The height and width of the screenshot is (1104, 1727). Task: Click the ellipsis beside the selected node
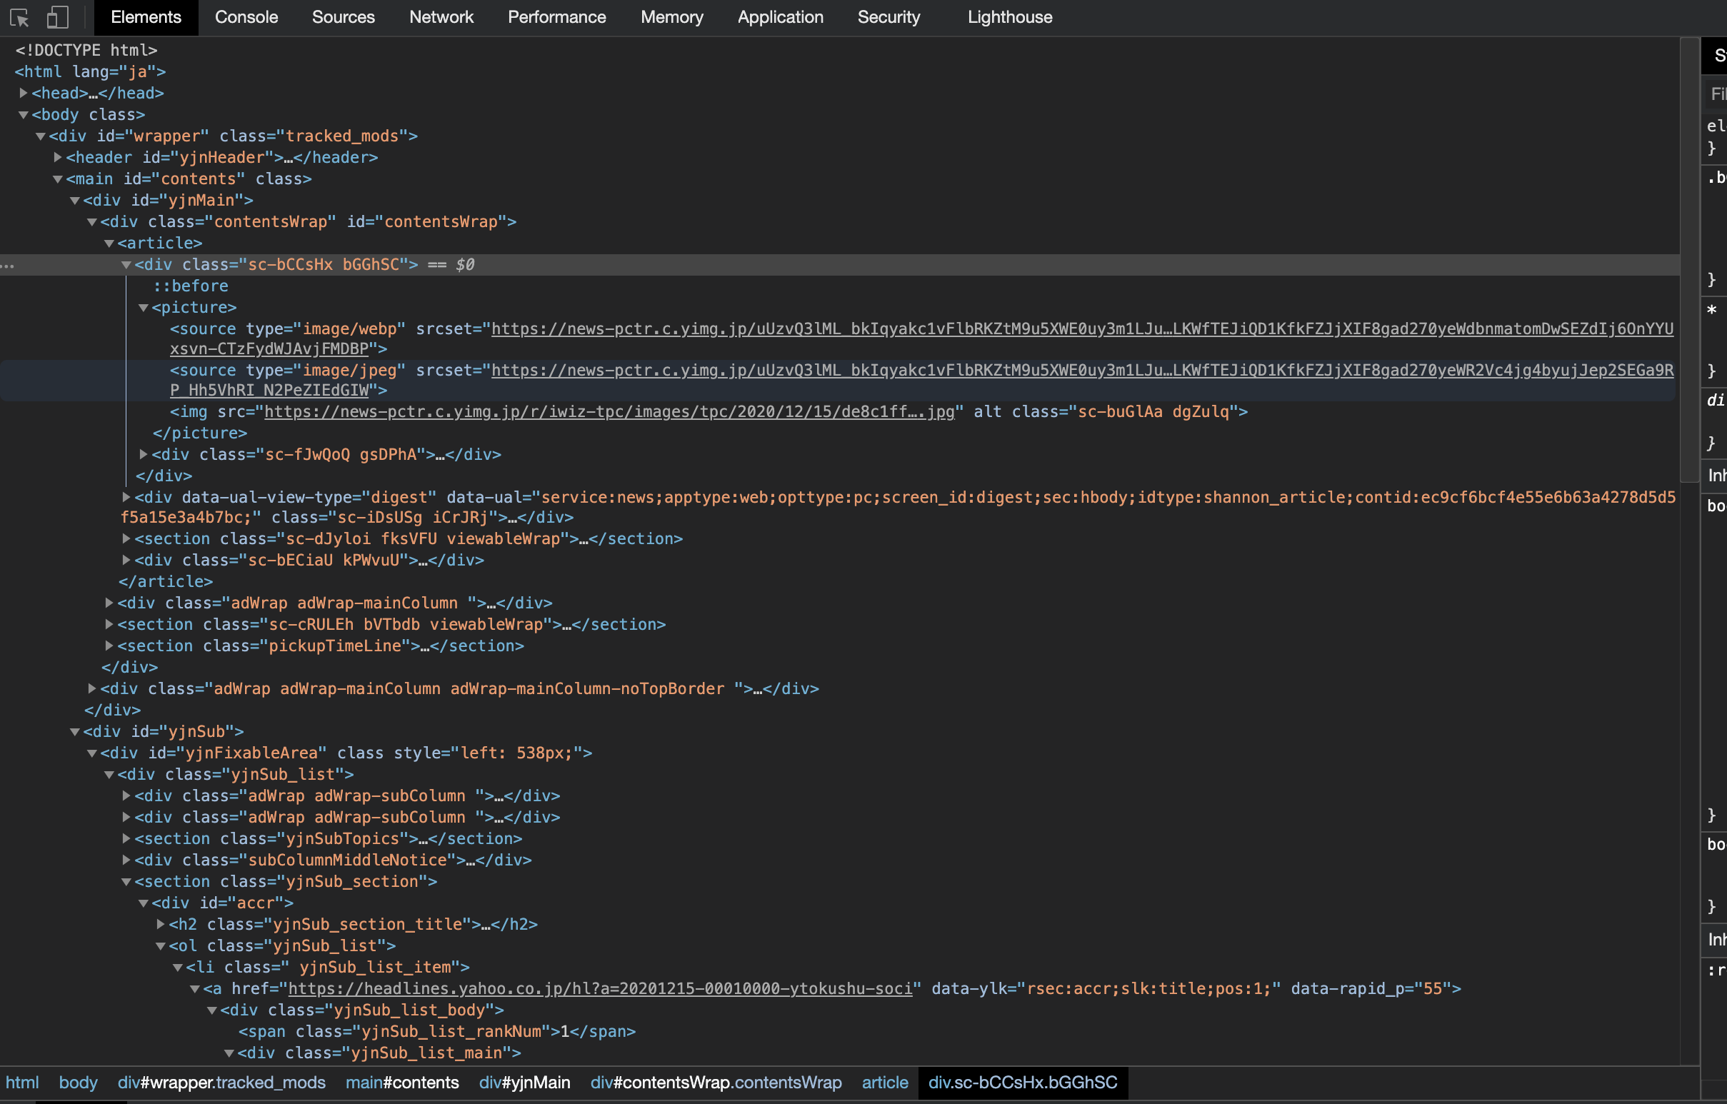click(8, 265)
